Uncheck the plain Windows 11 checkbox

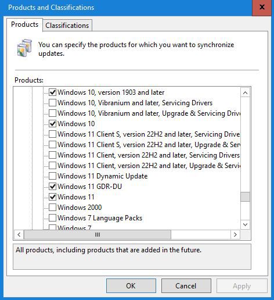(52, 197)
